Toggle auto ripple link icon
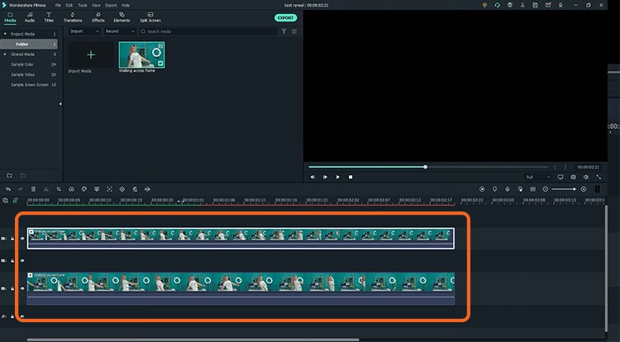The height and width of the screenshot is (342, 620). pyautogui.click(x=16, y=201)
